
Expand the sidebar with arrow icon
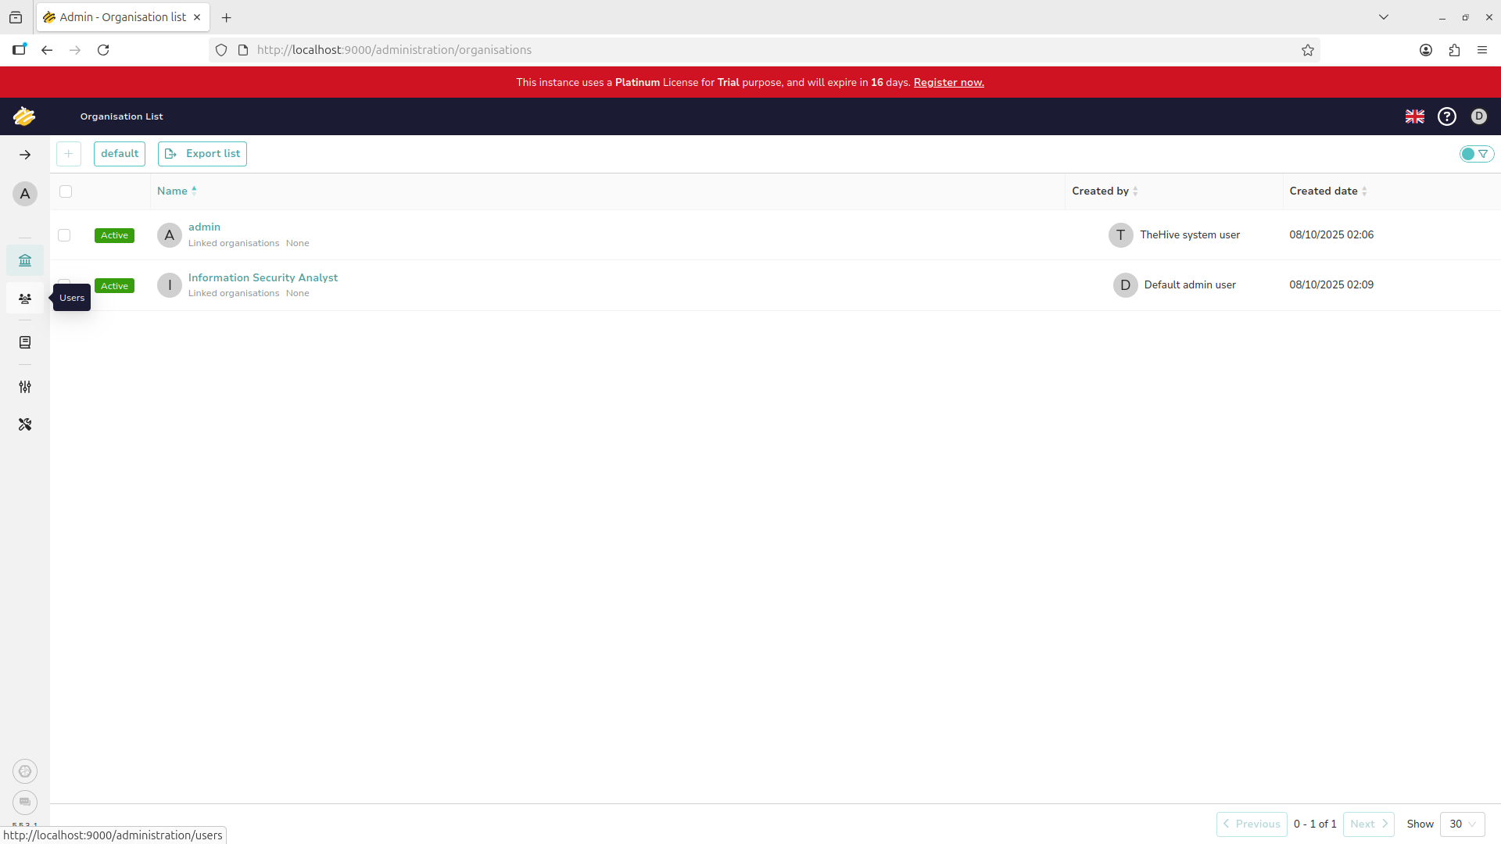pos(25,155)
